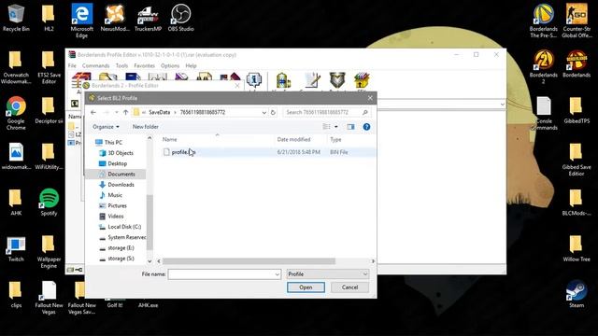Select Downloads in navigation pane

point(121,185)
